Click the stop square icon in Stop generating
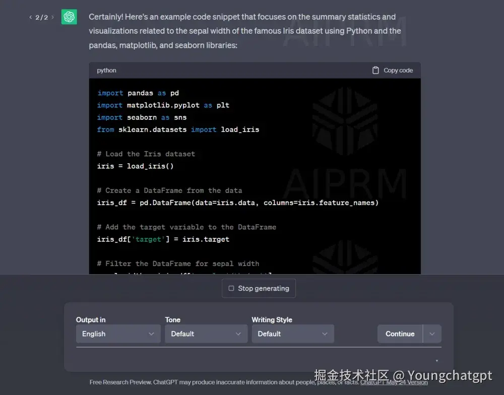Image resolution: width=504 pixels, height=395 pixels. click(231, 288)
